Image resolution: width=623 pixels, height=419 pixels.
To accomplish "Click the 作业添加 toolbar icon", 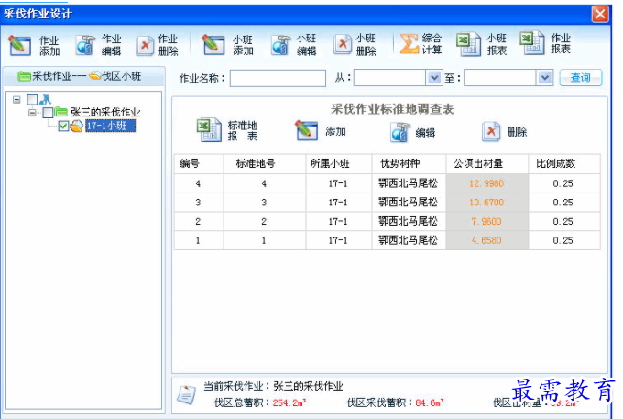I will coord(19,45).
